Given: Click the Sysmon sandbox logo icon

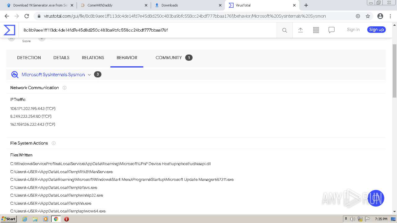Looking at the screenshot, I should (15, 75).
